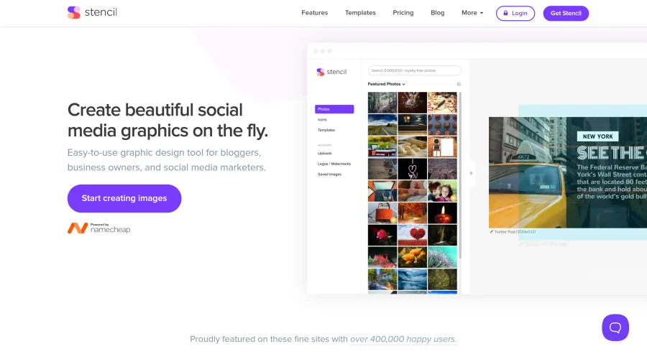Open the Features page
The width and height of the screenshot is (647, 359).
click(x=314, y=13)
